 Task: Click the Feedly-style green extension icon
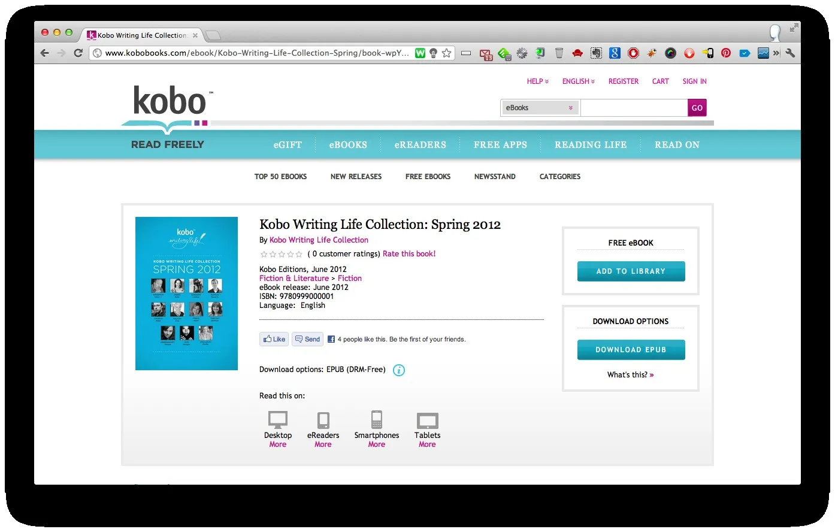[504, 55]
